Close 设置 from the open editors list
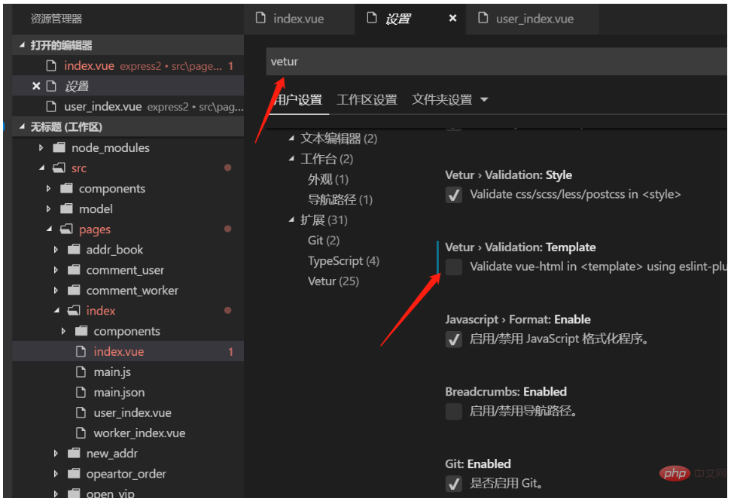The height and width of the screenshot is (498, 734). [x=36, y=86]
